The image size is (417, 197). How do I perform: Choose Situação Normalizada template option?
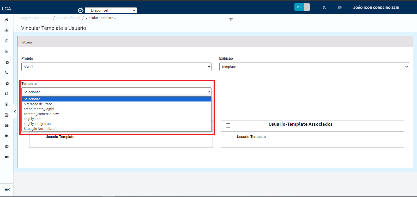coord(116,129)
